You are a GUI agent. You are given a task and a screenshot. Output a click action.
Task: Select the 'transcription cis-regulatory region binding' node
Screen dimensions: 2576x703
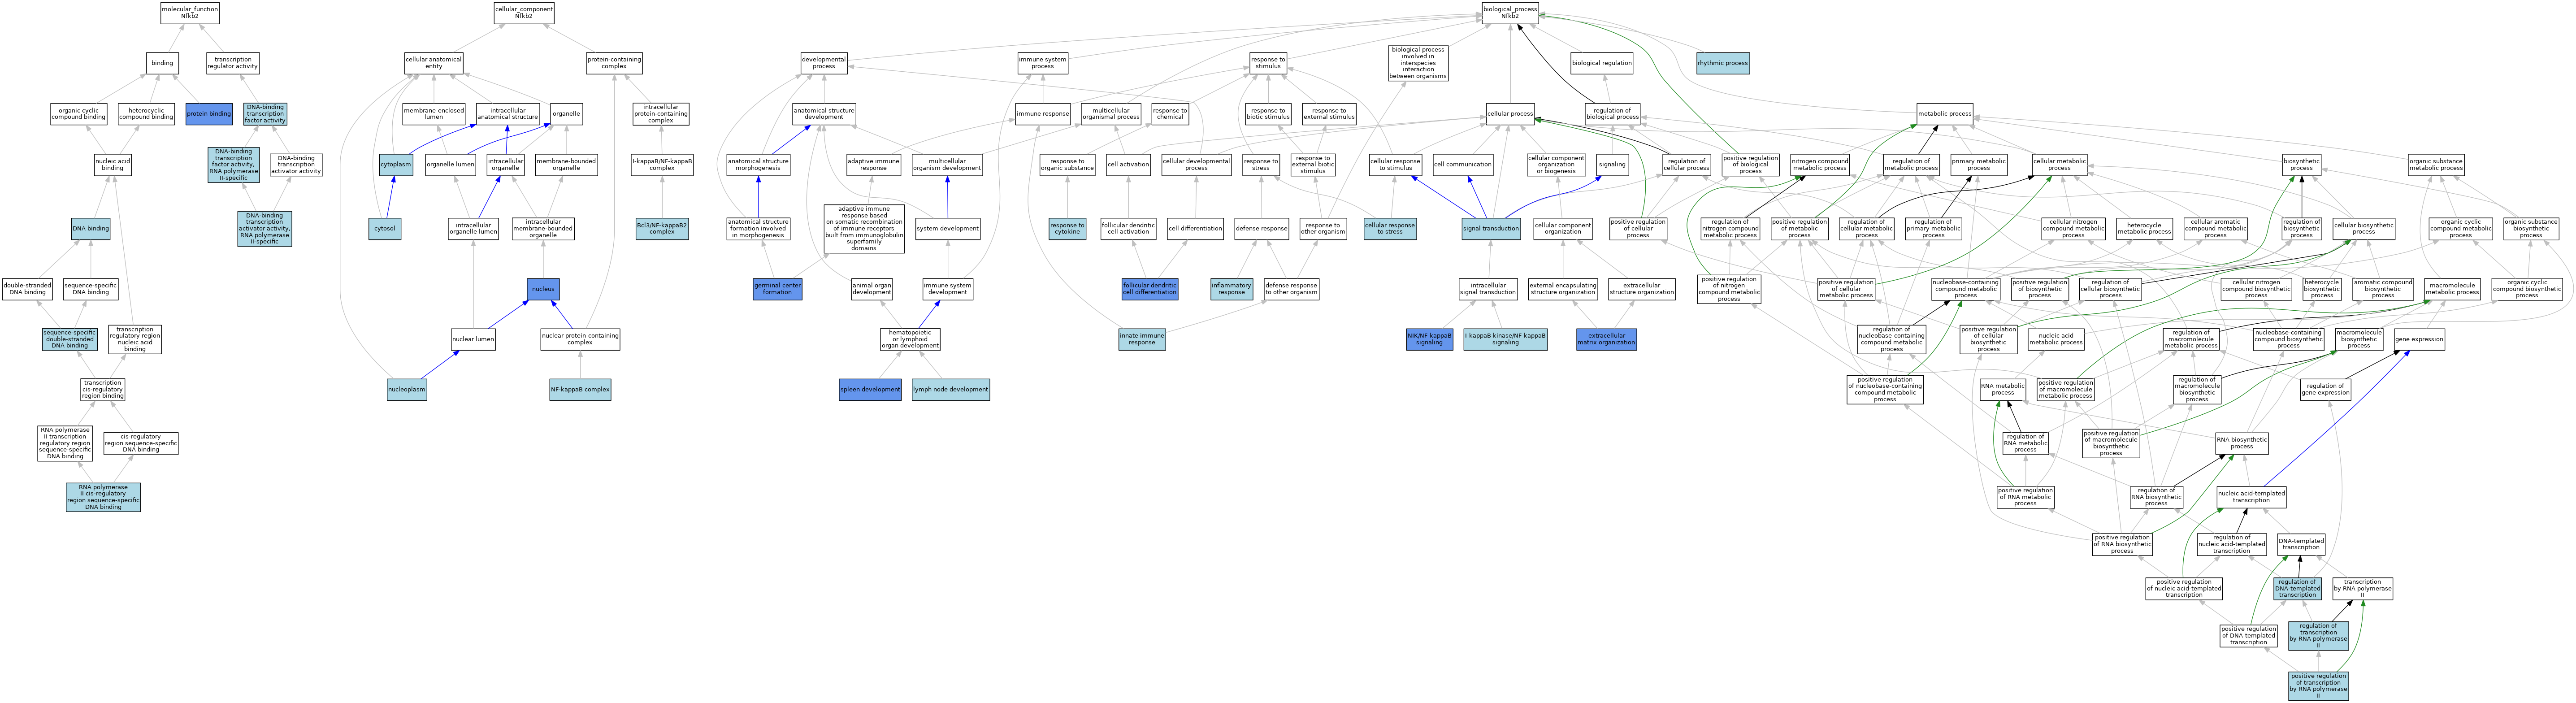(103, 389)
